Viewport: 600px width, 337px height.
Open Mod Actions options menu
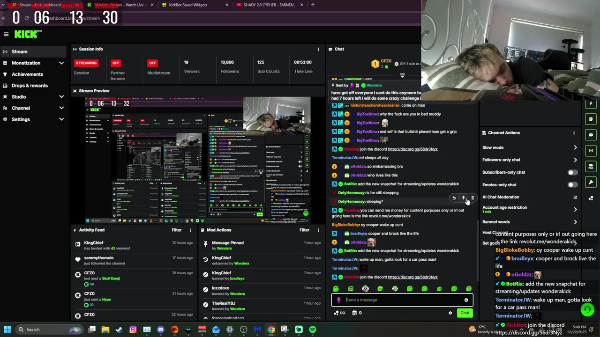(x=318, y=230)
